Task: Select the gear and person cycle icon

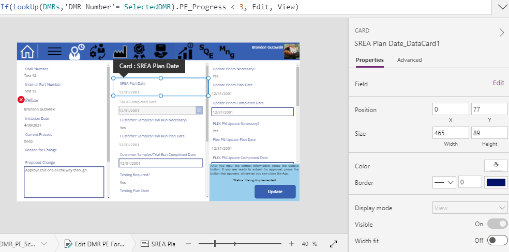Action: coord(98,51)
